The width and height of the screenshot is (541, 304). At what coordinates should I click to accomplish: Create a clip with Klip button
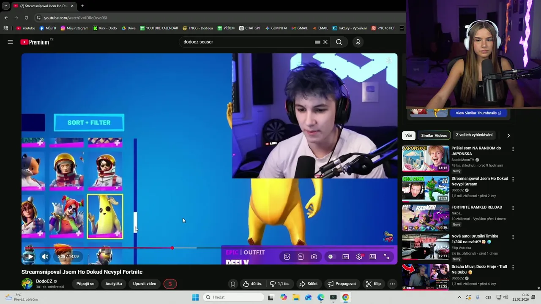coord(373,284)
